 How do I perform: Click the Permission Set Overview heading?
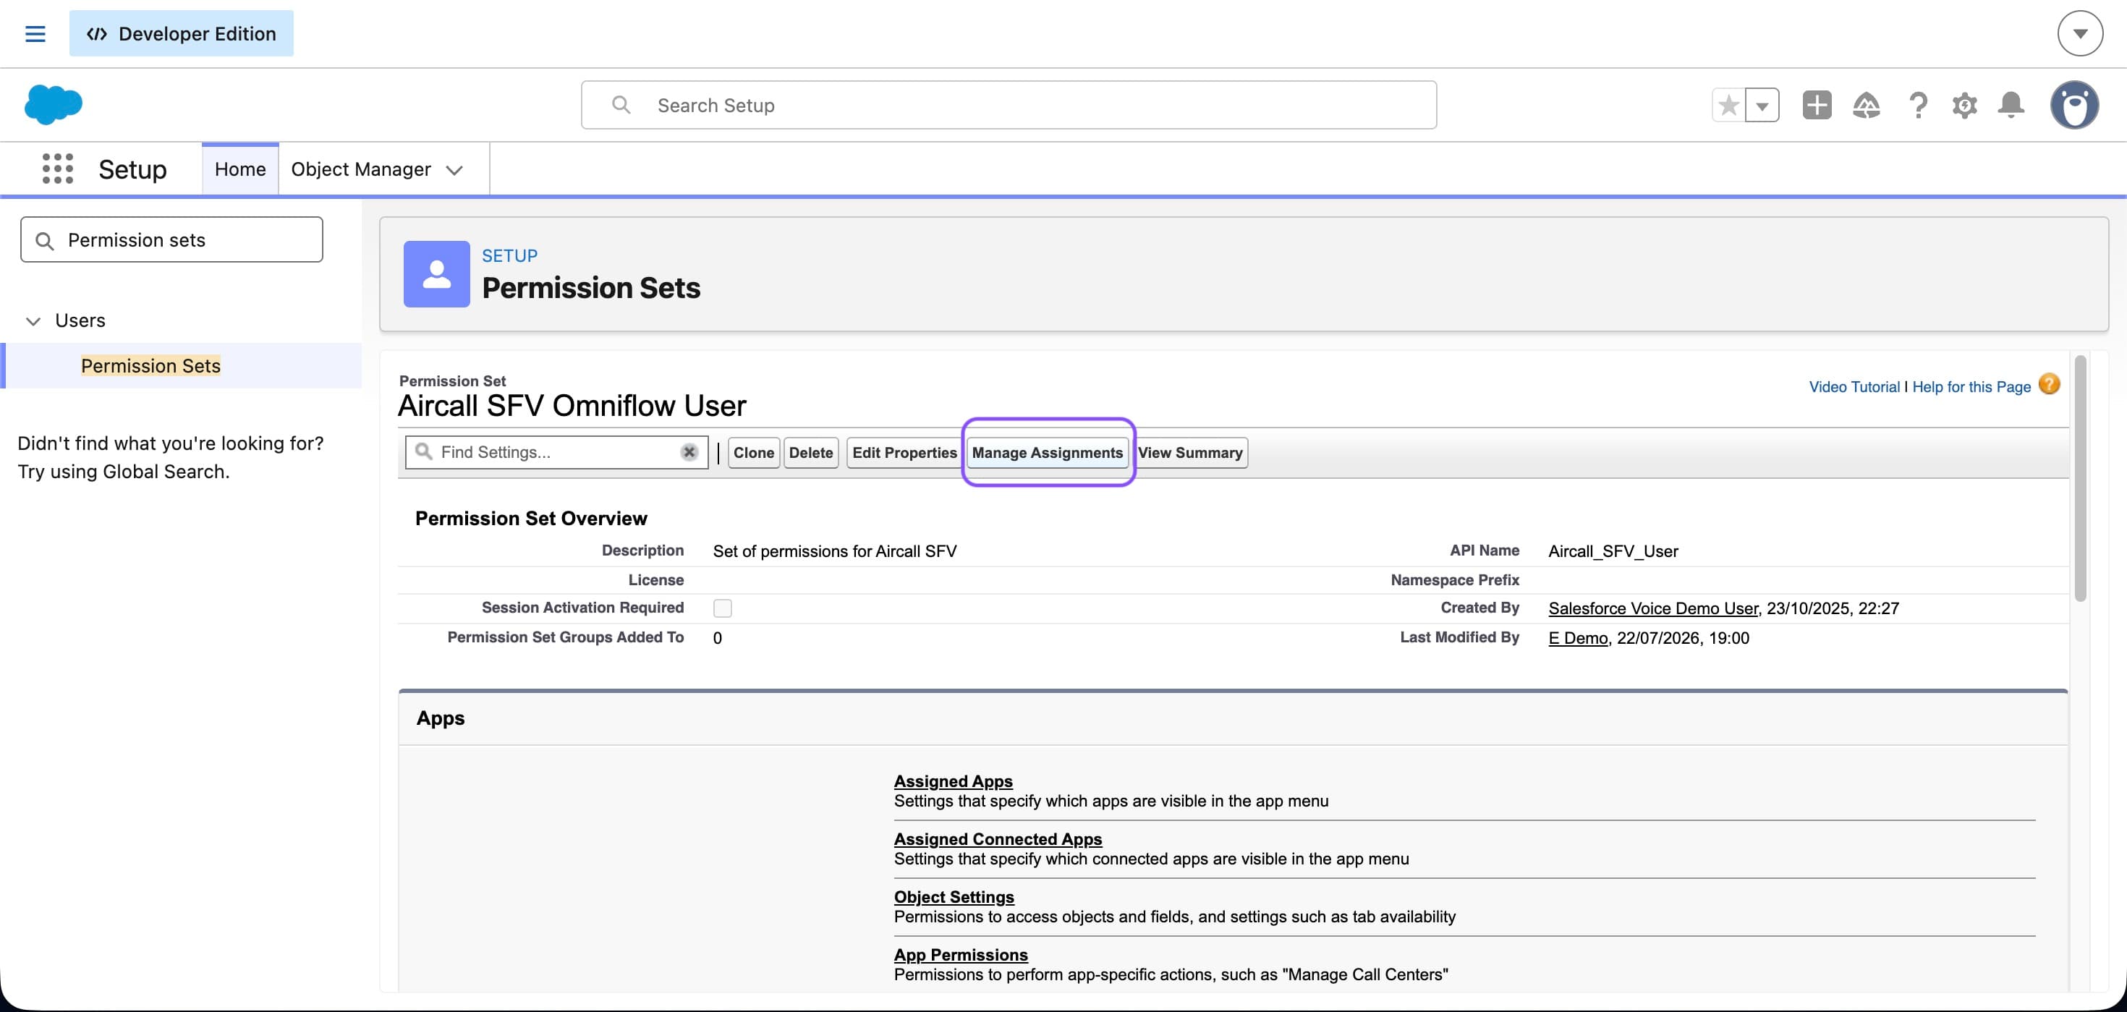point(531,519)
